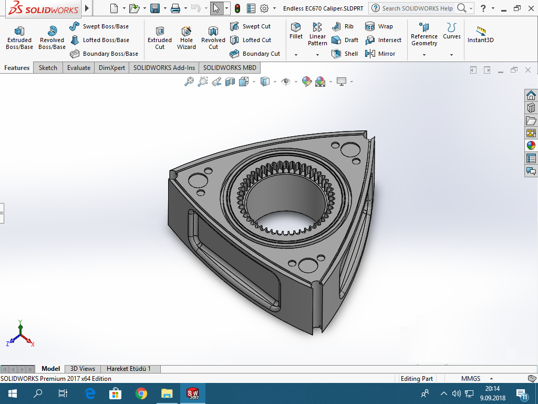Viewport: 538px width, 404px height.
Task: Open Design Library in the task pane
Action: pyautogui.click(x=531, y=108)
